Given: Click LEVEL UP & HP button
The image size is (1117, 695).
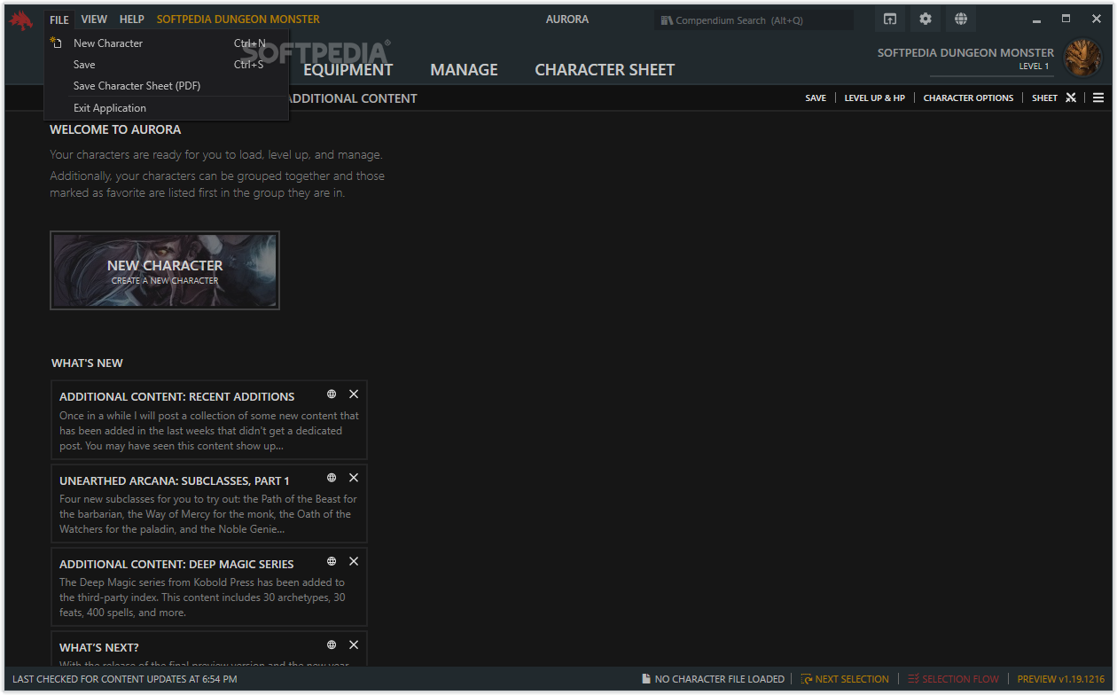Looking at the screenshot, I should point(875,98).
